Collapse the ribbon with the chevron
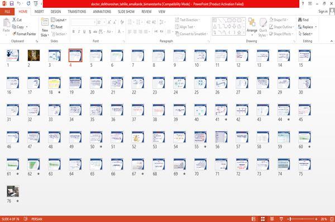Image resolution: width=335 pixels, height=222 pixels. (x=331, y=41)
